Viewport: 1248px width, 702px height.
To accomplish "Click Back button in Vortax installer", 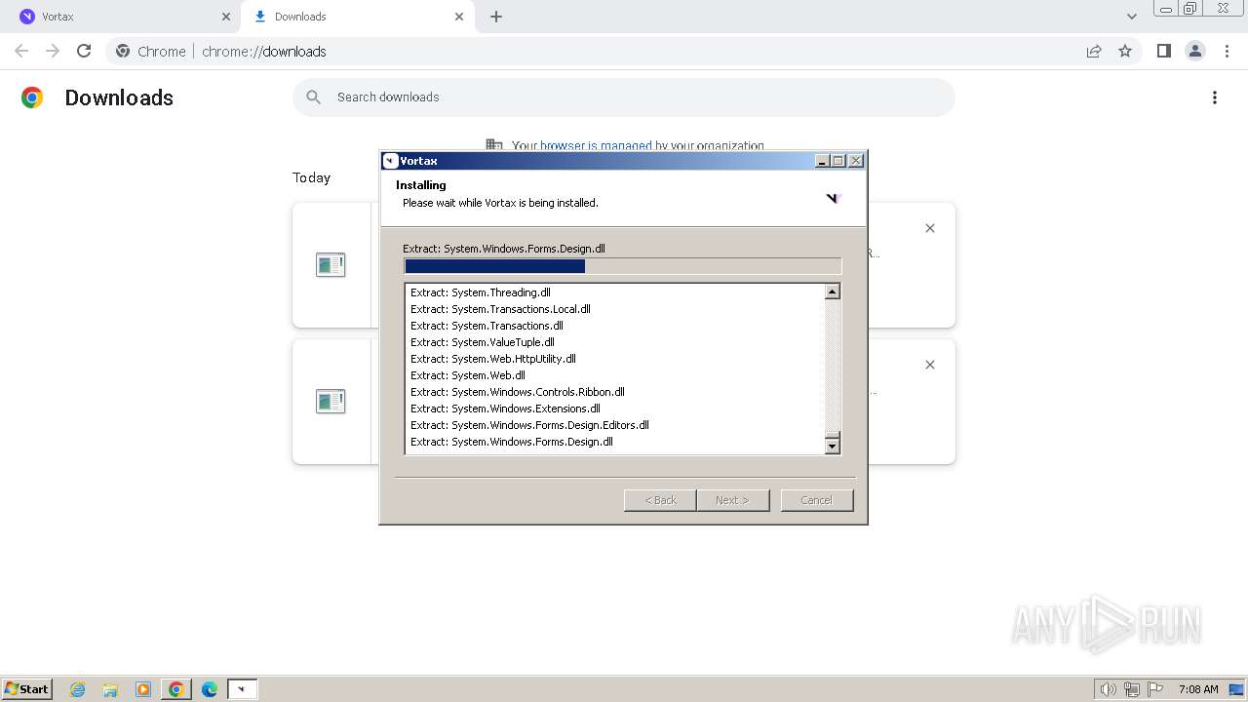I will 660,500.
